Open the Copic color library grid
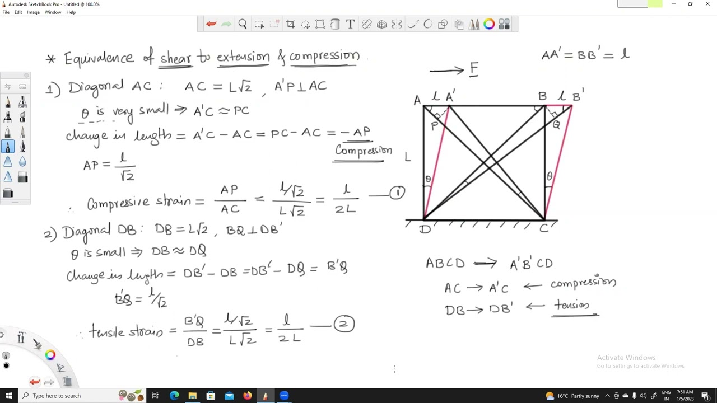Screen dimensions: 717x403 [x=504, y=24]
